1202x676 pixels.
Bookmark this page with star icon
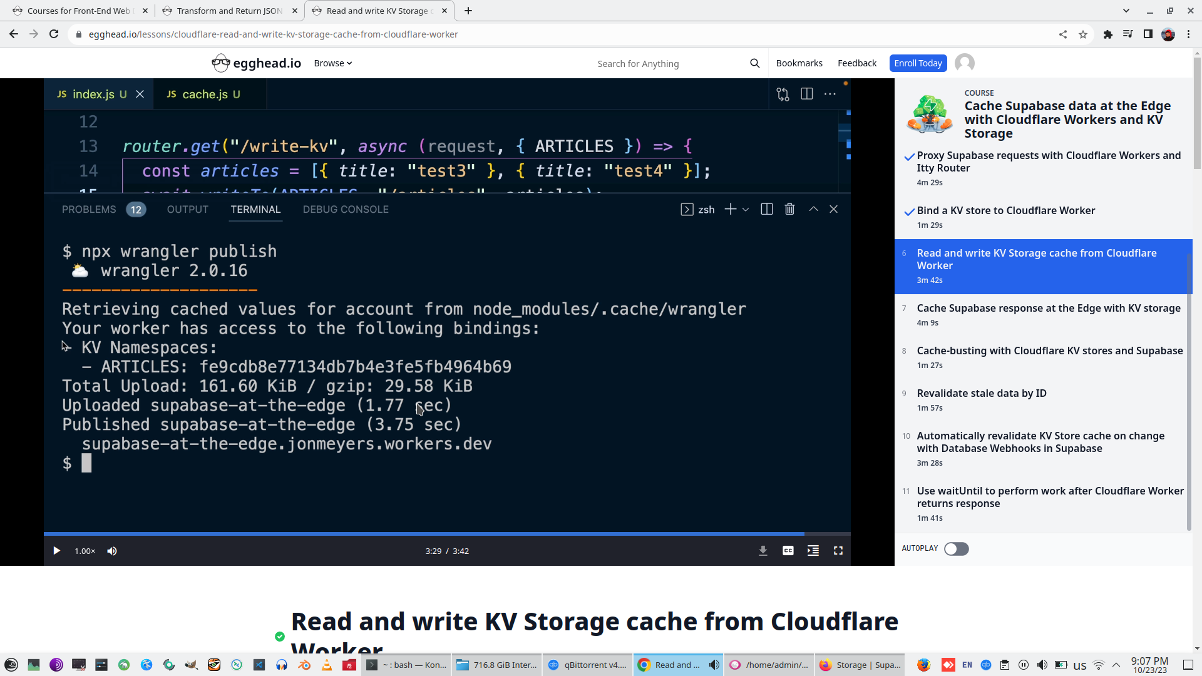1083,34
